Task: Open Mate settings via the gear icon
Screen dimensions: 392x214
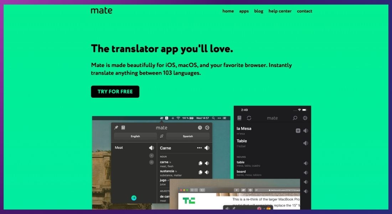Action: coord(207,128)
